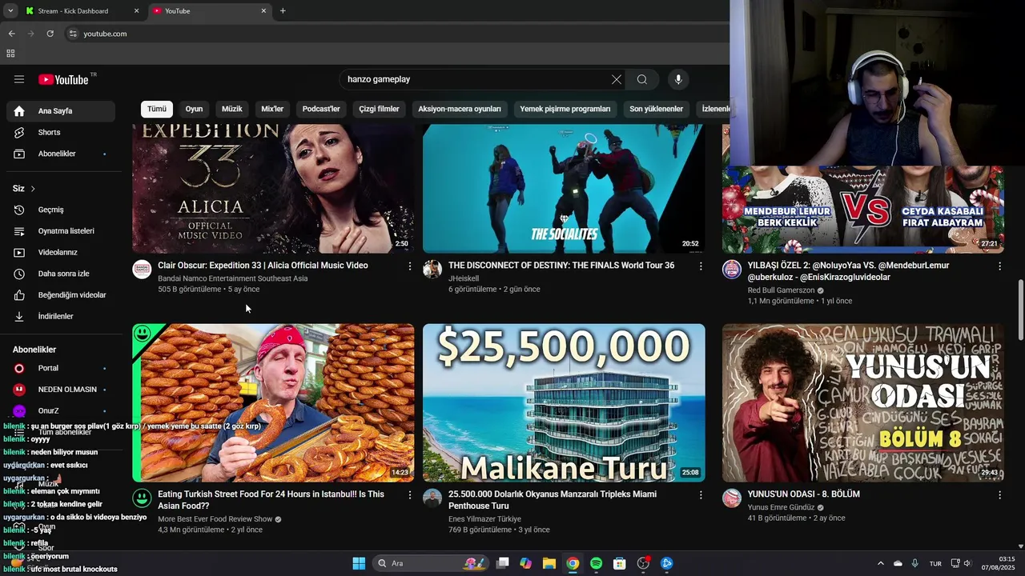Click Red Bull Gamerszon channel avatar
Image resolution: width=1025 pixels, height=576 pixels.
tap(732, 269)
